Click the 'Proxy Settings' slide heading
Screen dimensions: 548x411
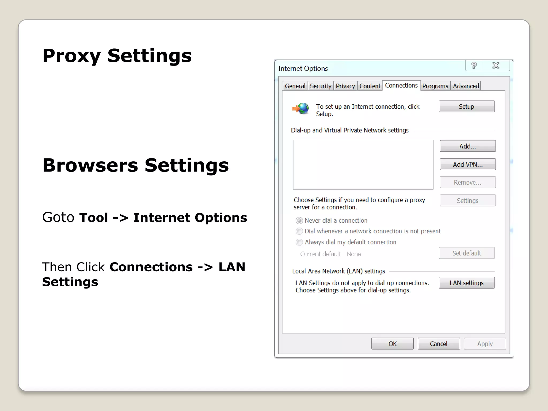click(117, 56)
